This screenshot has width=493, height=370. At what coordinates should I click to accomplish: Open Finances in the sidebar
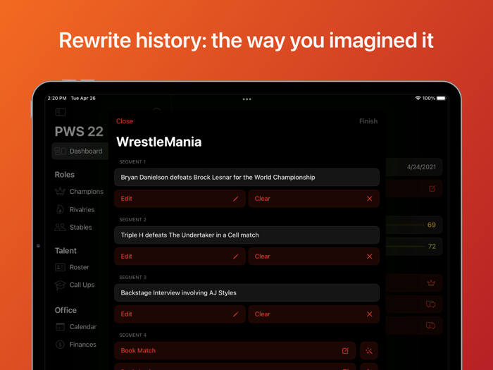pos(82,345)
